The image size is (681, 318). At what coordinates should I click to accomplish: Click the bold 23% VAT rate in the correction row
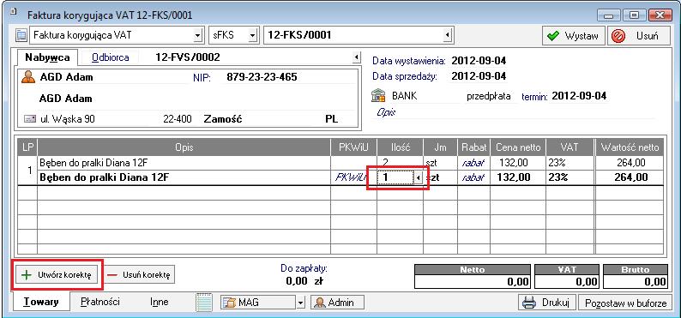558,177
